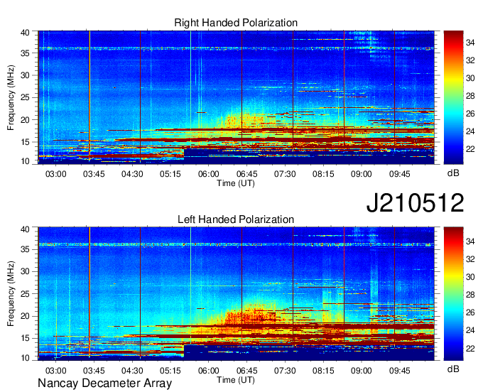Click the 34 dB mark on Right Handed colorbar
This screenshot has width=483, height=392.
[470, 43]
